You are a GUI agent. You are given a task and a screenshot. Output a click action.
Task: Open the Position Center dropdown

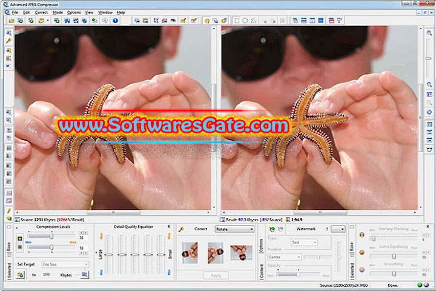coord(284,257)
